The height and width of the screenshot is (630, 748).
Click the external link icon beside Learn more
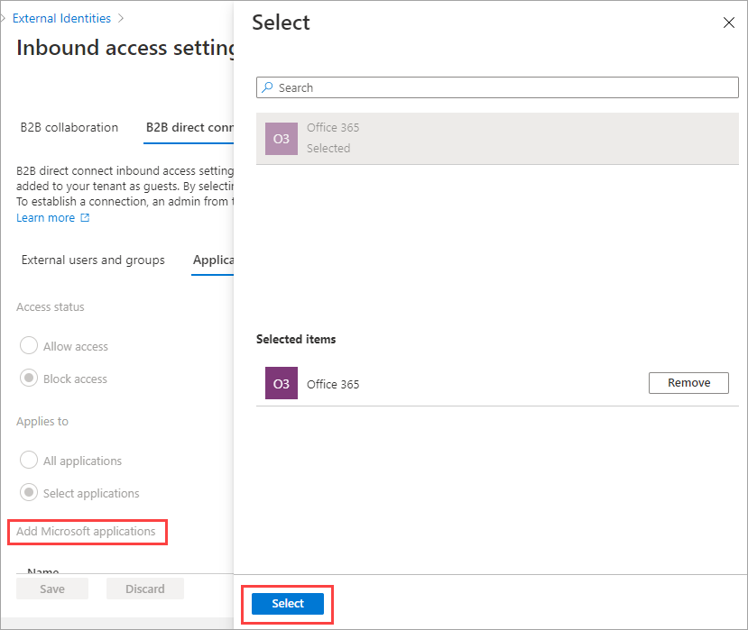(x=83, y=217)
